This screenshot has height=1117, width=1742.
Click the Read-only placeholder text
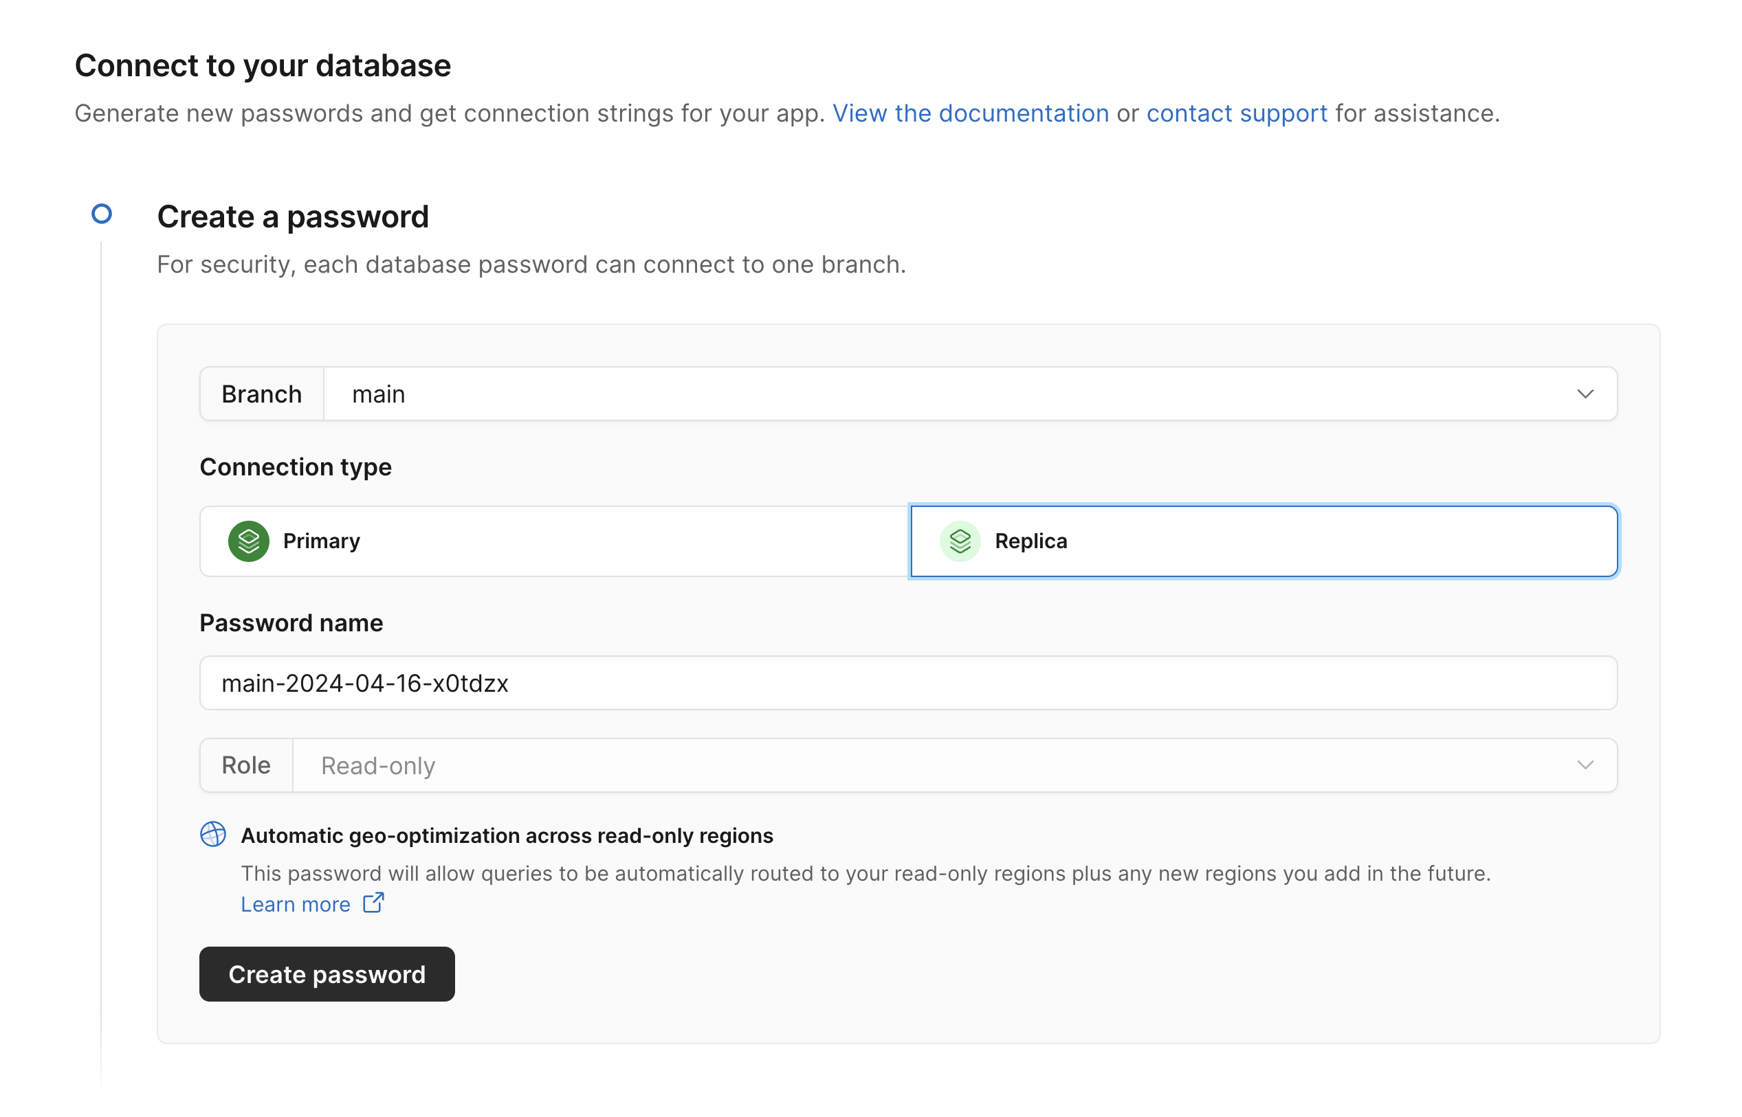tap(377, 765)
